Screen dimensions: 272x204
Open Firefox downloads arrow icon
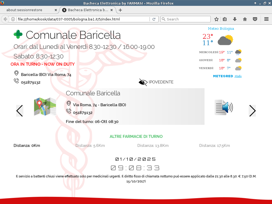(235, 19)
